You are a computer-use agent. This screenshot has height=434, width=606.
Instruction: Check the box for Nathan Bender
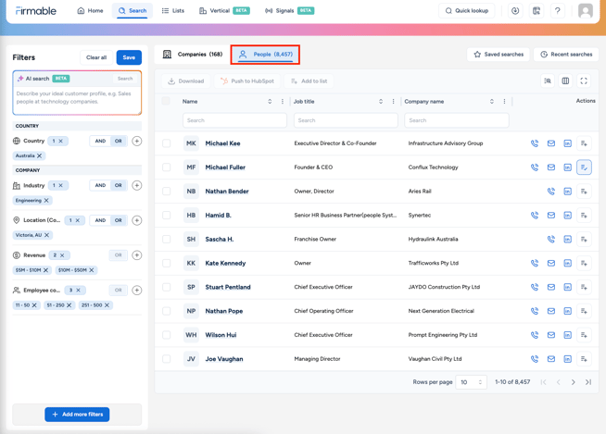[x=166, y=192]
